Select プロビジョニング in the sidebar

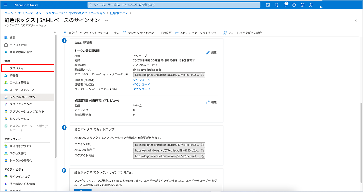[x=21, y=104]
